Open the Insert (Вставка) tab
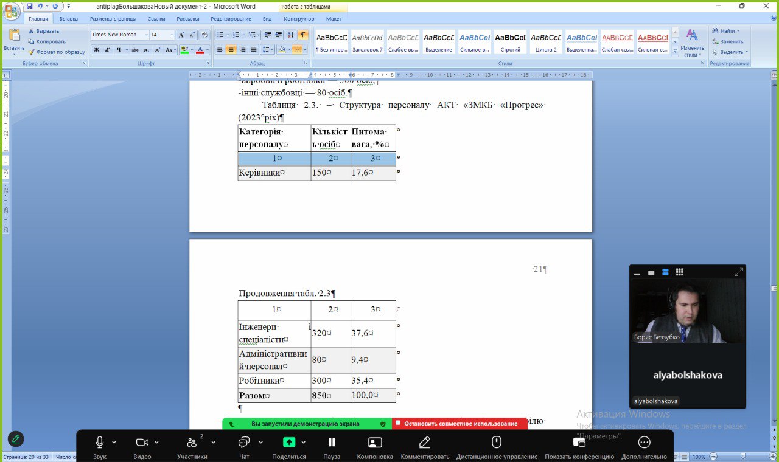Image resolution: width=779 pixels, height=462 pixels. click(69, 19)
